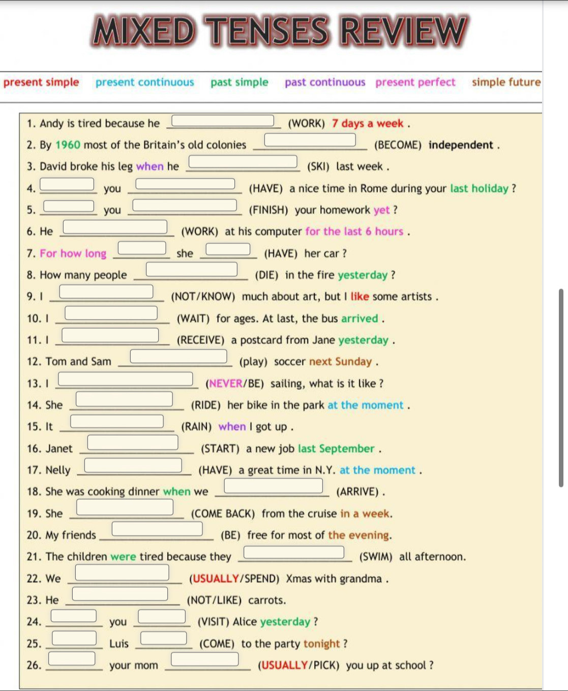The image size is (568, 691).
Task: Focus the blank before (RAIN) in sentence 15
Action: click(117, 421)
